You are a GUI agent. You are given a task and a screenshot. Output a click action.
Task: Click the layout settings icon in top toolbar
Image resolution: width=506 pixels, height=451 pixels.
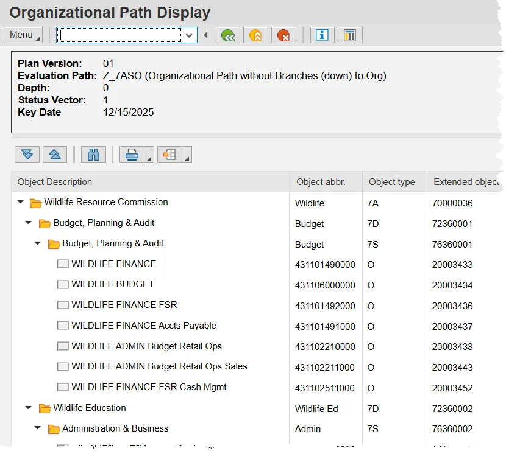(350, 35)
